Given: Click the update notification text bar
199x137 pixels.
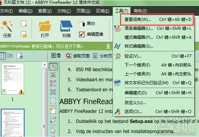Looking at the screenshot, I should (42, 46).
